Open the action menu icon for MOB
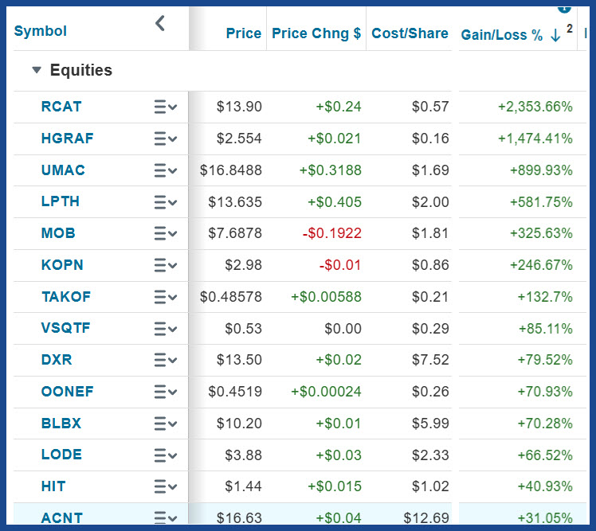 [166, 233]
